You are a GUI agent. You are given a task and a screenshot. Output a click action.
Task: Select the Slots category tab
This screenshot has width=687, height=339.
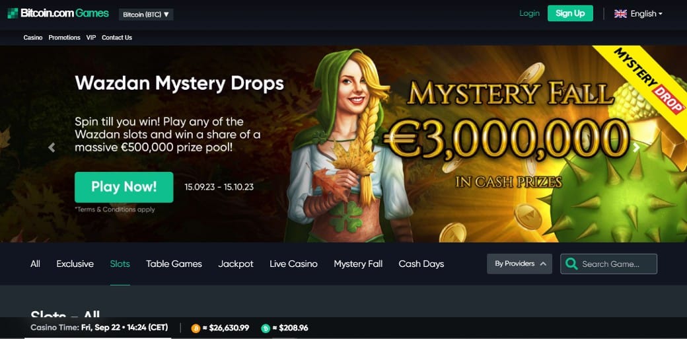click(x=120, y=264)
